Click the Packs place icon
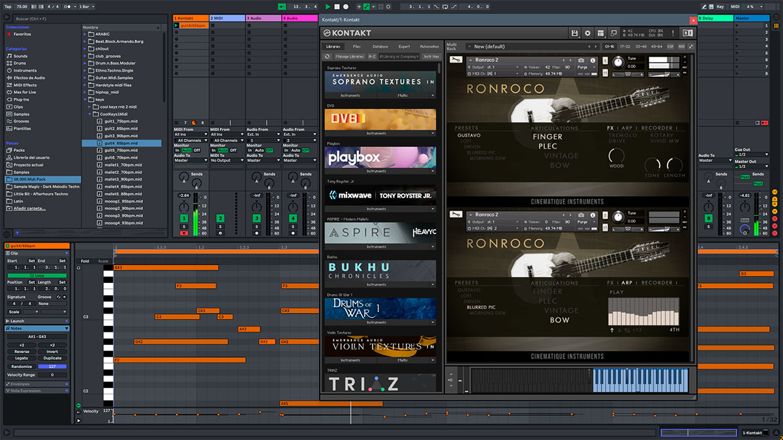Screen dimensions: 783x440 coord(9,150)
